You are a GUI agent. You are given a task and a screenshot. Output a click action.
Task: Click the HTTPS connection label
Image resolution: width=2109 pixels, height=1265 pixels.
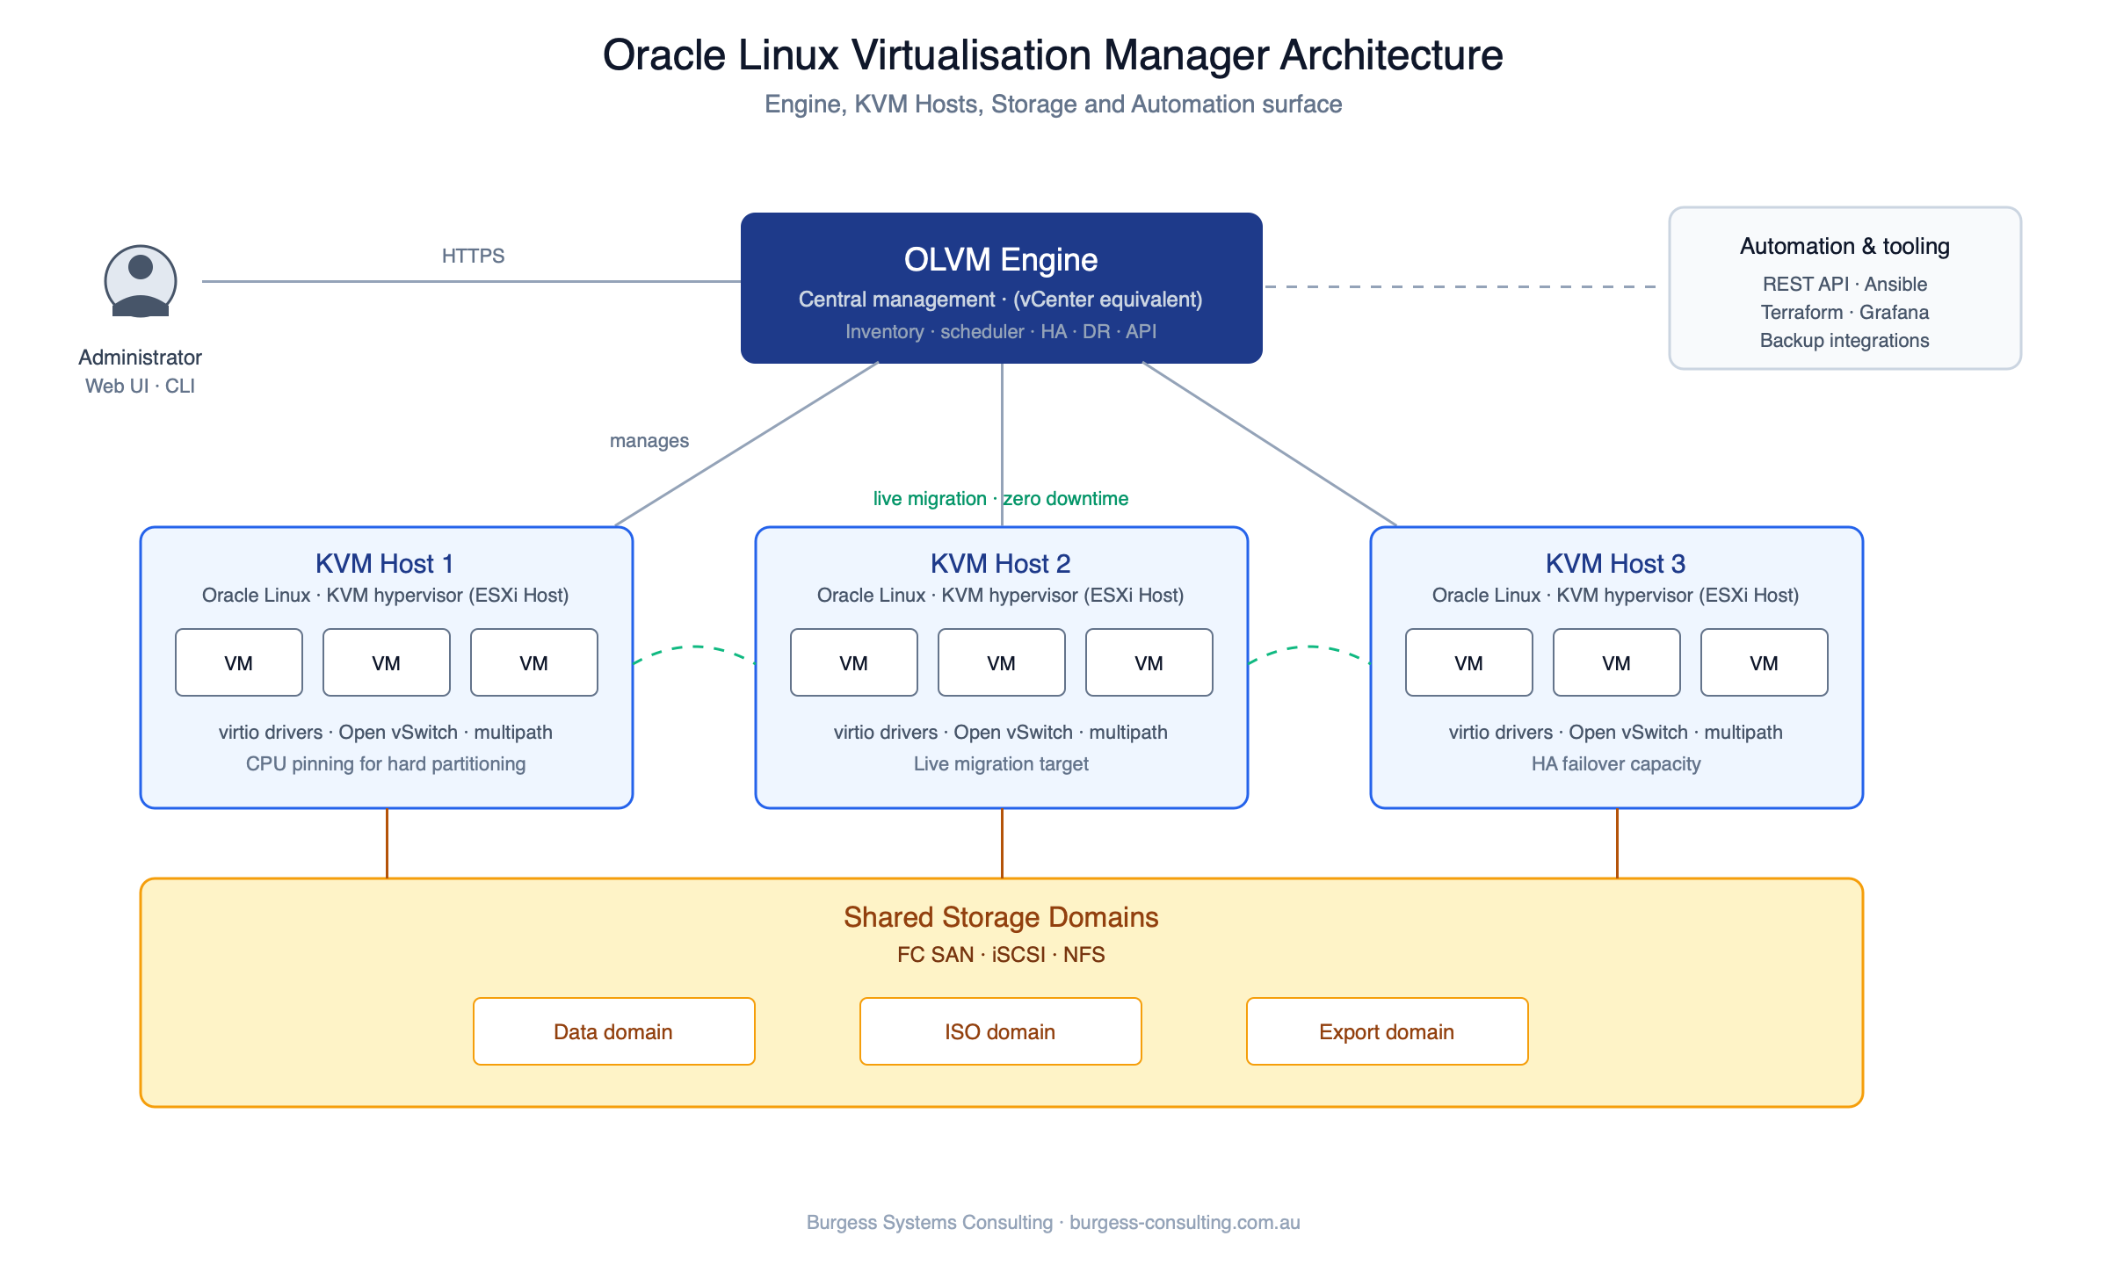(473, 256)
